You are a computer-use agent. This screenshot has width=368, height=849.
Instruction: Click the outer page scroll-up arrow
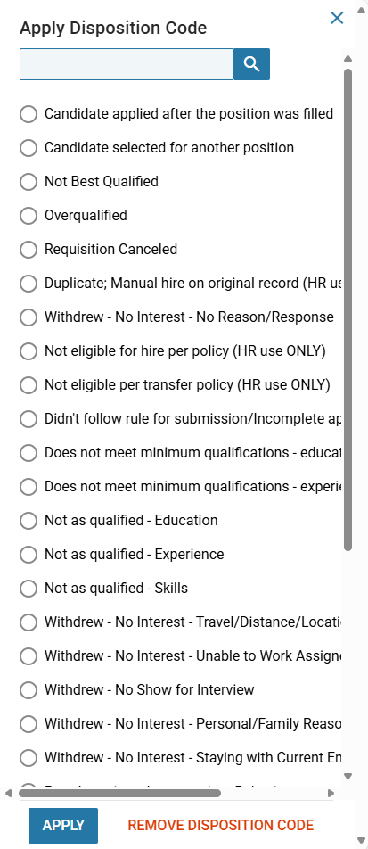click(x=362, y=10)
